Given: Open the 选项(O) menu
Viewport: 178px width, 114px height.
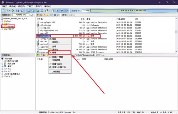Looking at the screenshot, I should click(39, 6).
